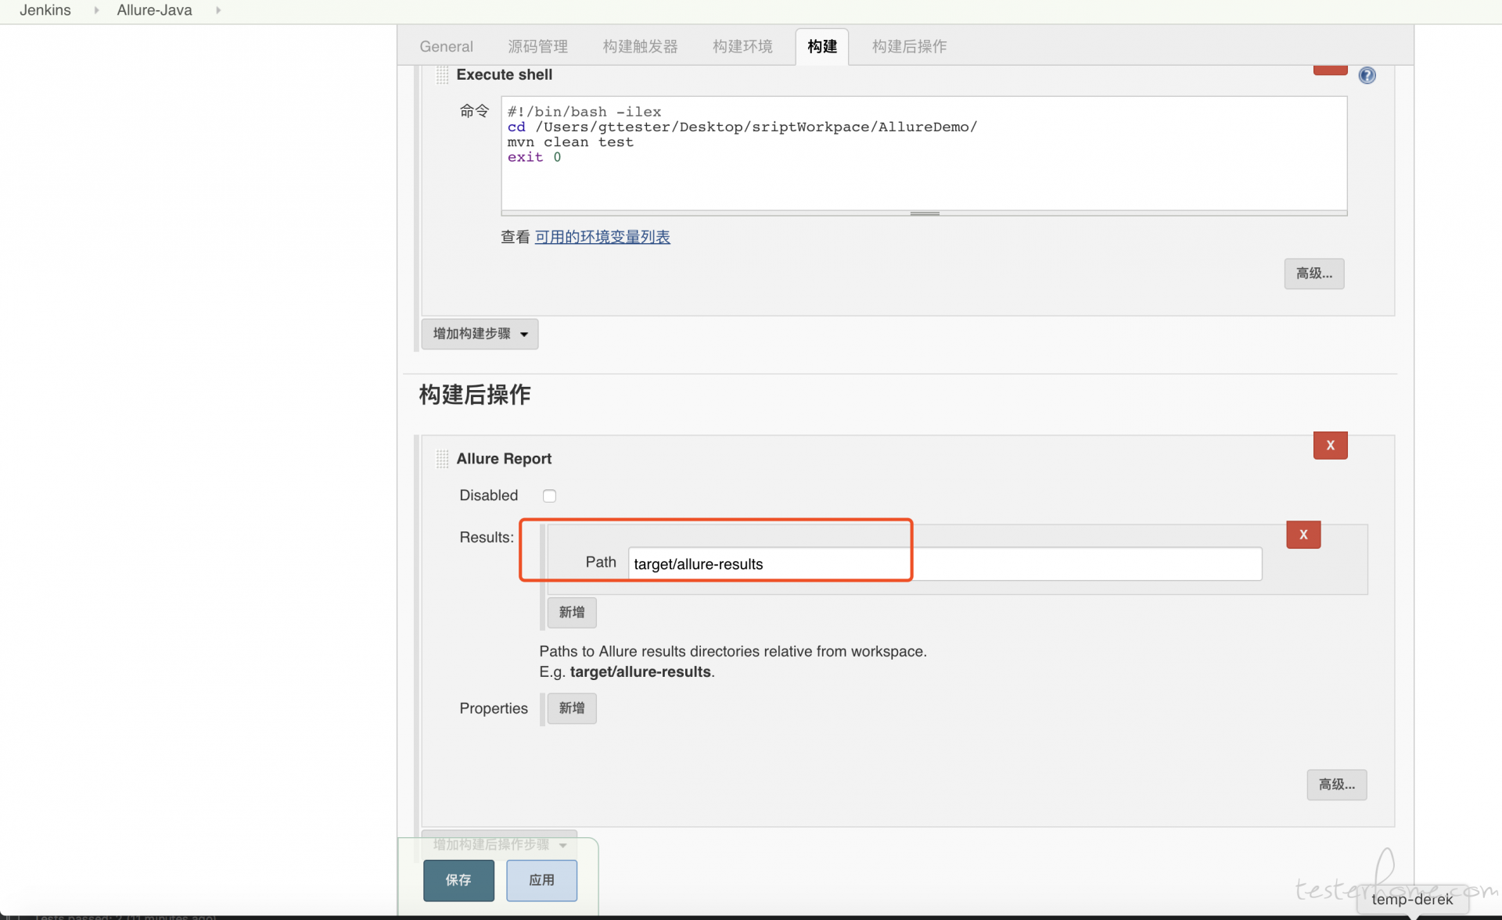Grab the Allure Report drag handle
This screenshot has height=920, width=1502.
point(442,459)
